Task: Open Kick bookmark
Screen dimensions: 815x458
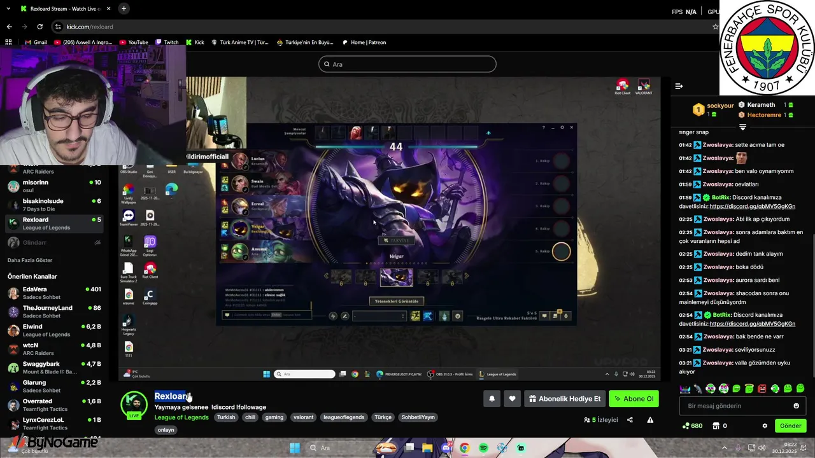Action: pyautogui.click(x=195, y=42)
